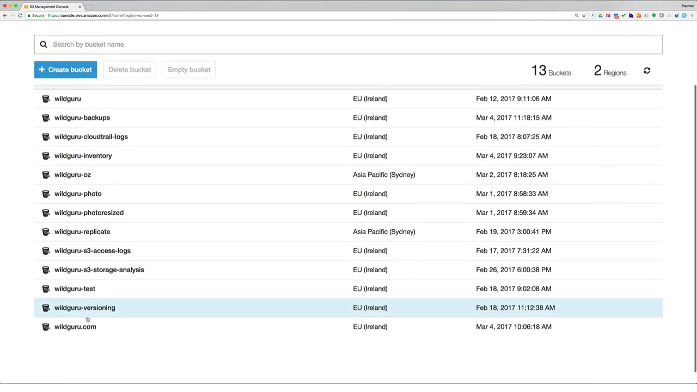Click the browser address bar URL
Screen dimensions: 697x392
click(103, 15)
